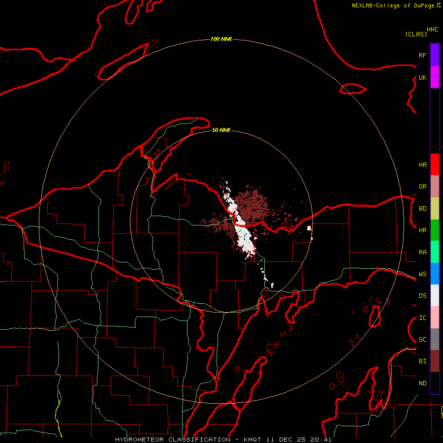Pick the HR green legend swatch
The width and height of the screenshot is (443, 443).
pos(435,230)
